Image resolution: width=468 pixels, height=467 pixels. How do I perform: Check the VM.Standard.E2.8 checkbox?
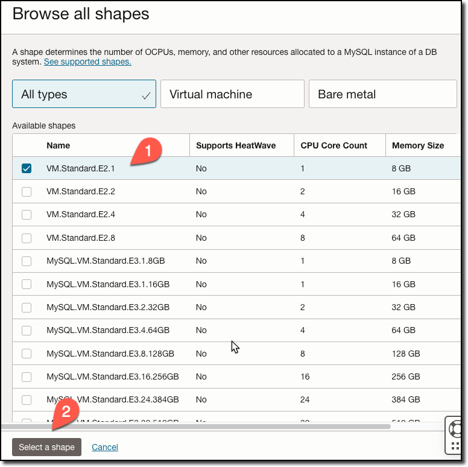[x=27, y=238]
